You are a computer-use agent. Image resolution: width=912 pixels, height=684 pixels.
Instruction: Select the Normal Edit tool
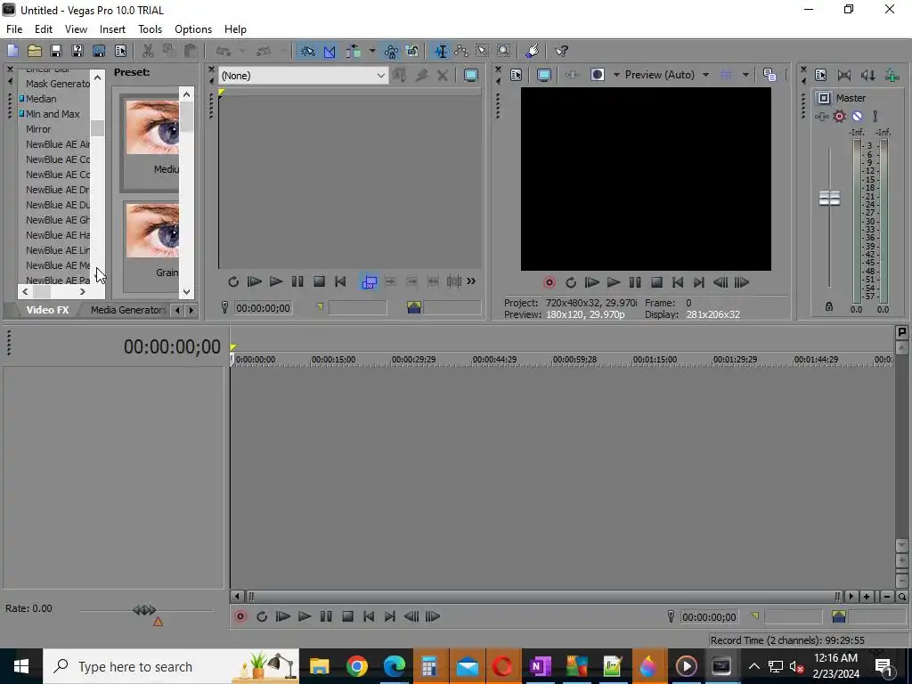(x=441, y=51)
